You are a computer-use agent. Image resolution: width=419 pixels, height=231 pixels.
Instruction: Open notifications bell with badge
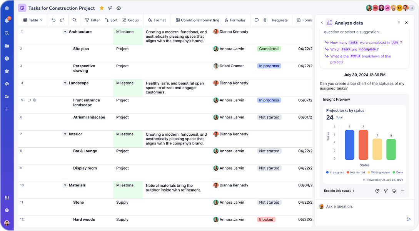pos(7,20)
